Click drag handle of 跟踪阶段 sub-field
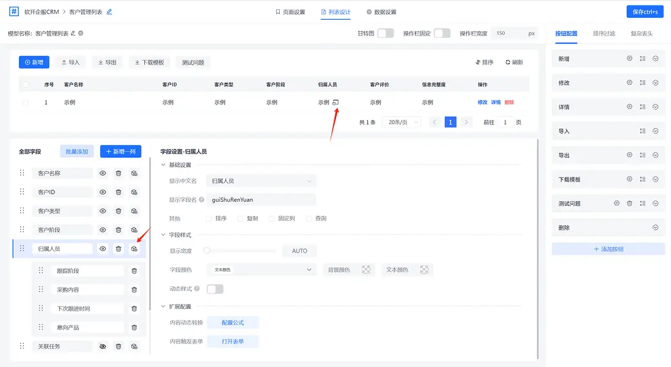The height and width of the screenshot is (367, 671). point(41,270)
